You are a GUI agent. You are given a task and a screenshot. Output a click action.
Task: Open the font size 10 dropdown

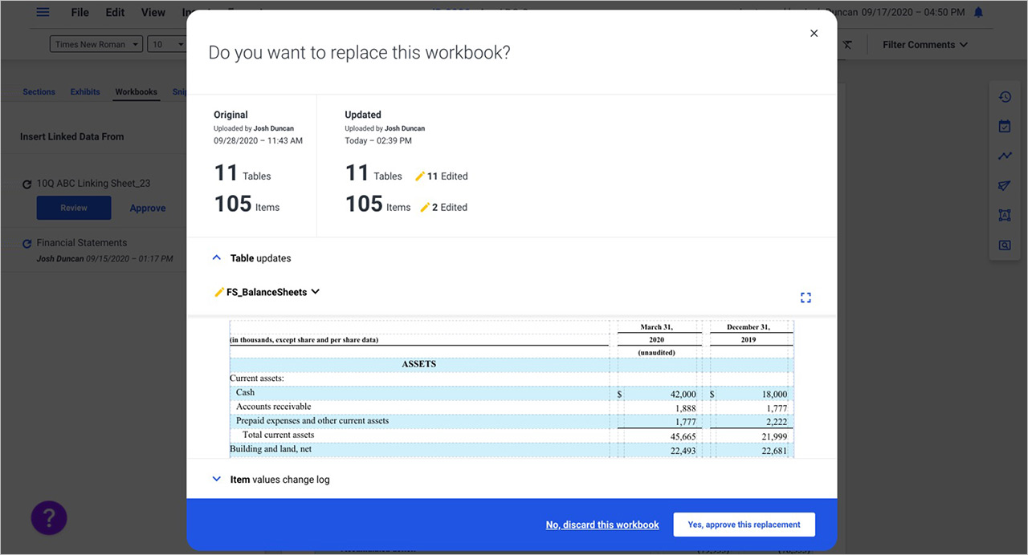pyautogui.click(x=167, y=45)
